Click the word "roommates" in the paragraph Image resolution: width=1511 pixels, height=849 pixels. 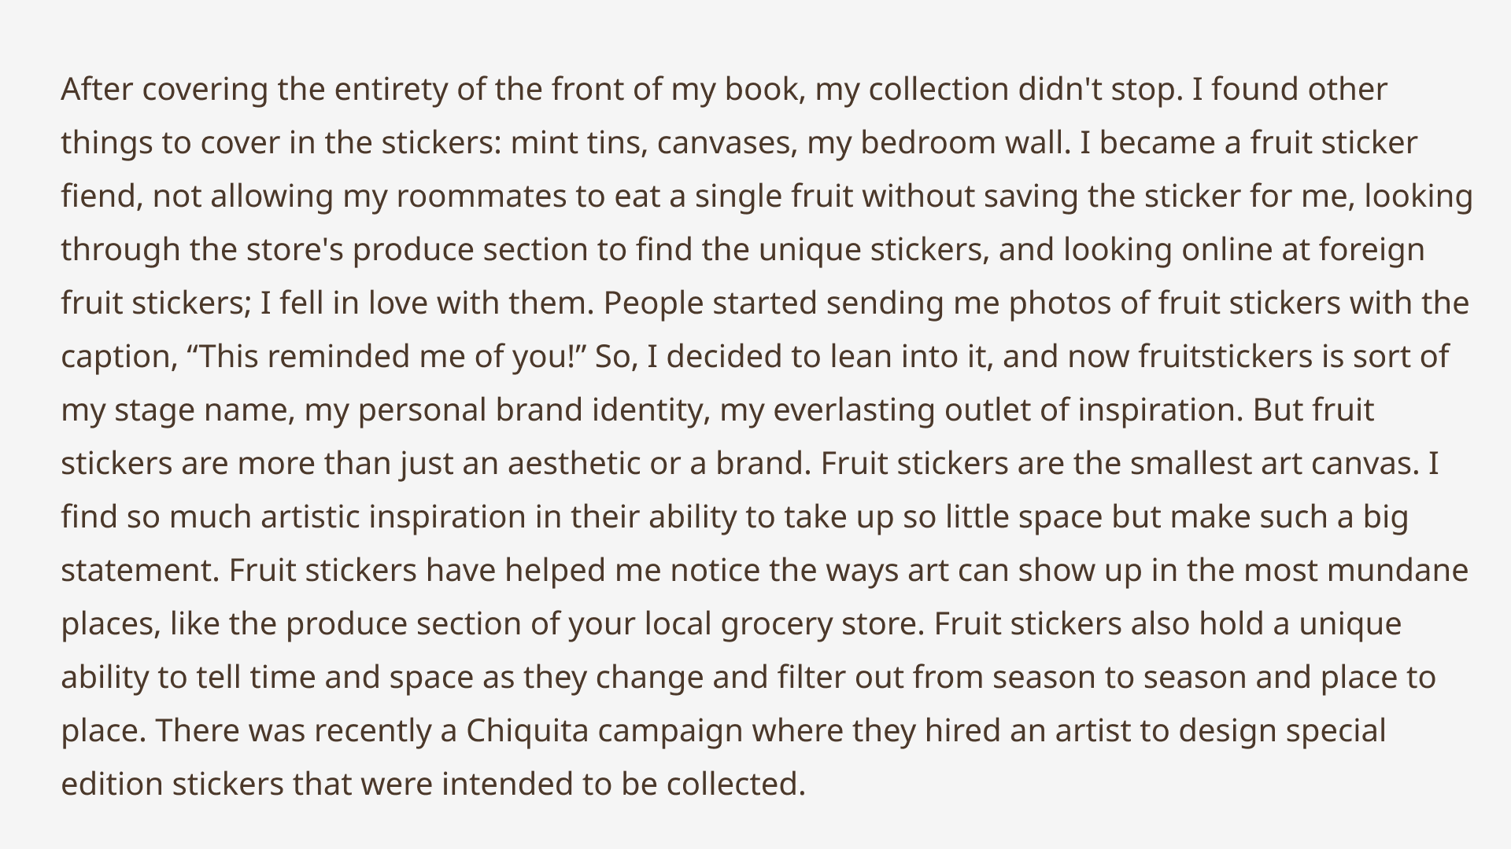[481, 197]
